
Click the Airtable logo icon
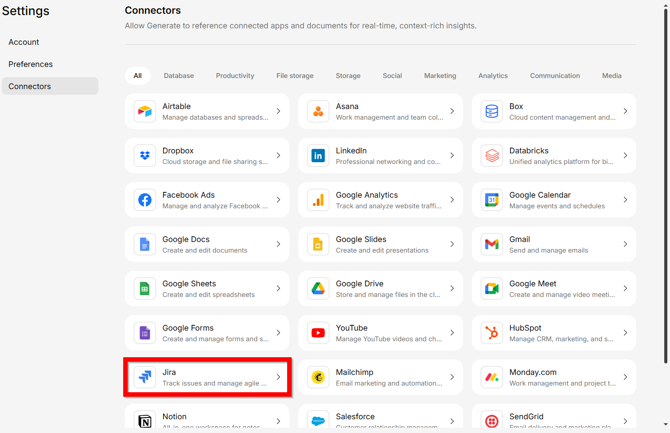coord(145,111)
